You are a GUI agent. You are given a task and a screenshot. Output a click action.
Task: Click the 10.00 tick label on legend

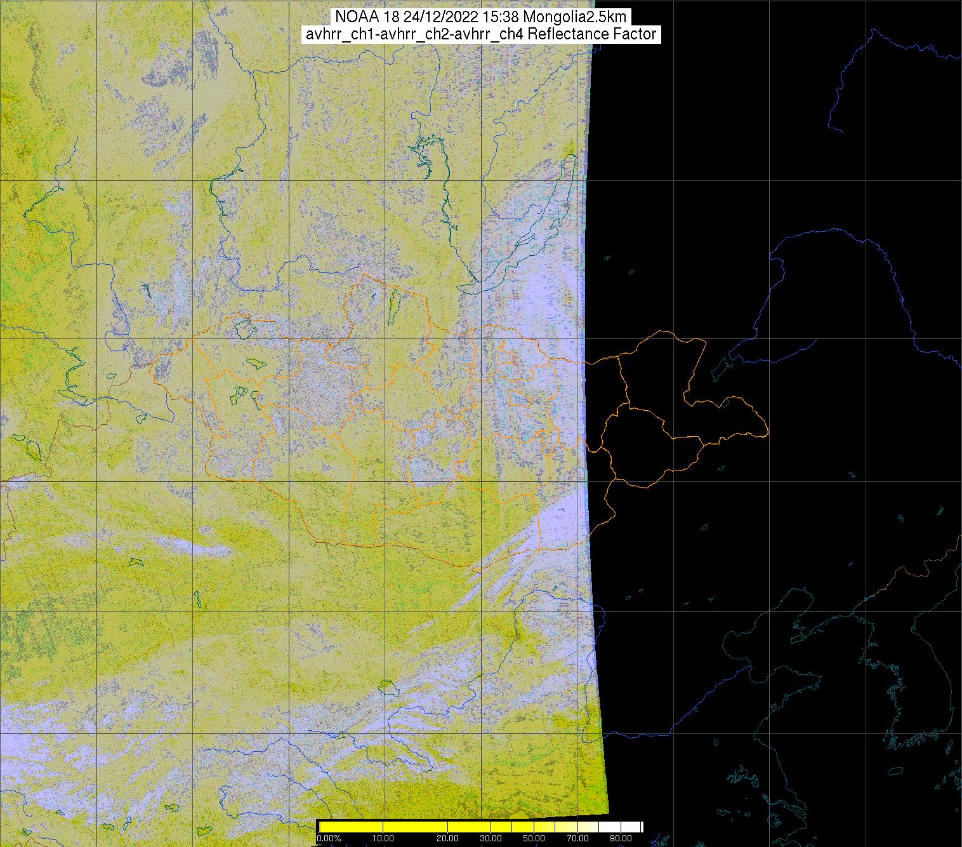click(383, 839)
